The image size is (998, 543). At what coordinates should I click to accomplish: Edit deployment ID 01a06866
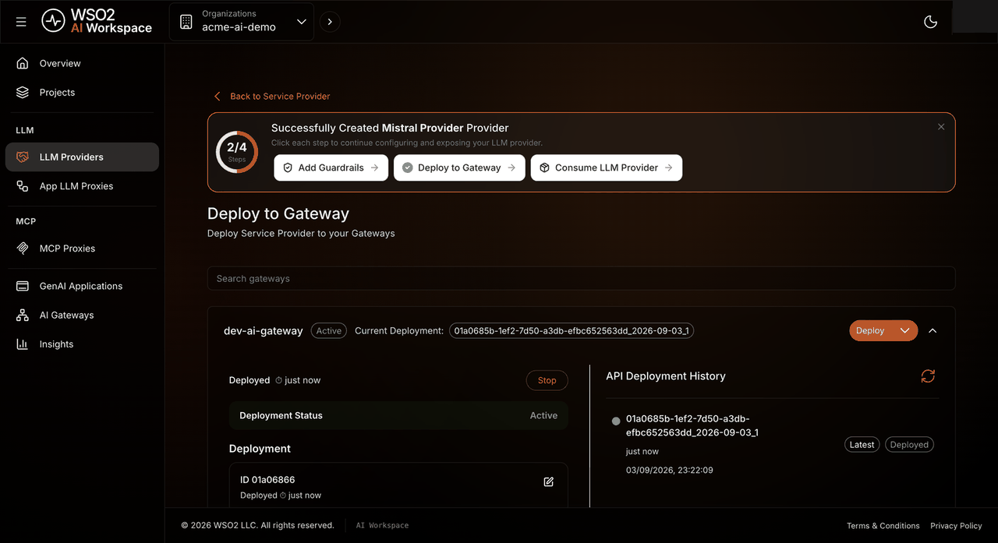(548, 481)
